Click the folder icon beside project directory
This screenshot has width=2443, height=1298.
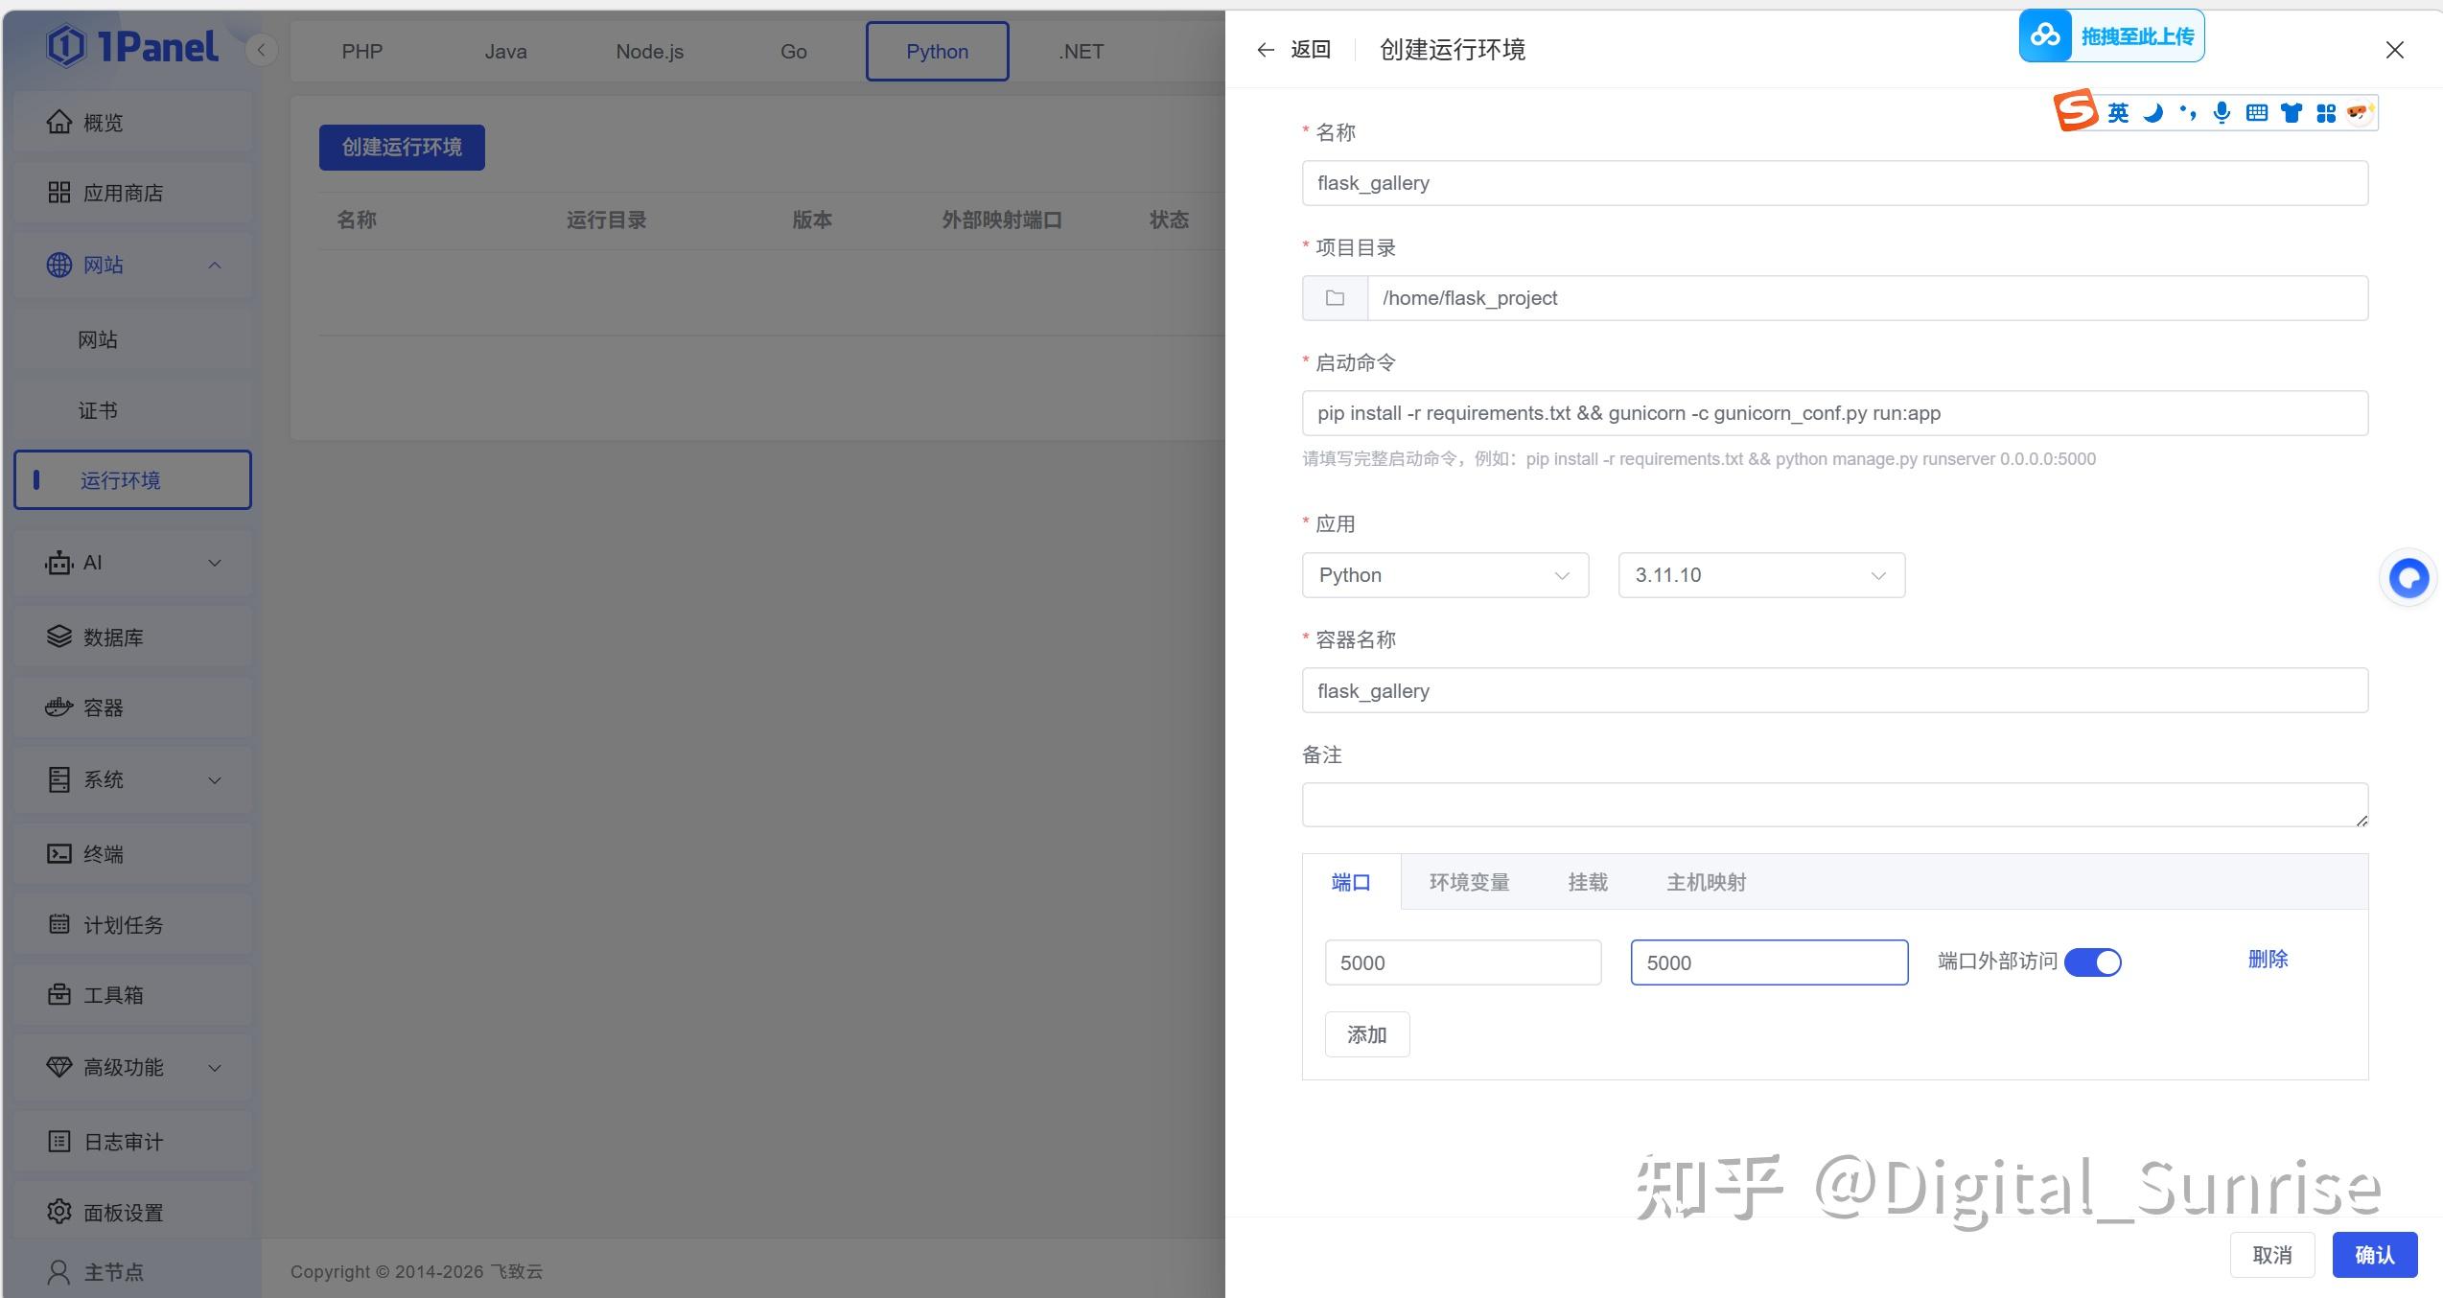pos(1334,297)
